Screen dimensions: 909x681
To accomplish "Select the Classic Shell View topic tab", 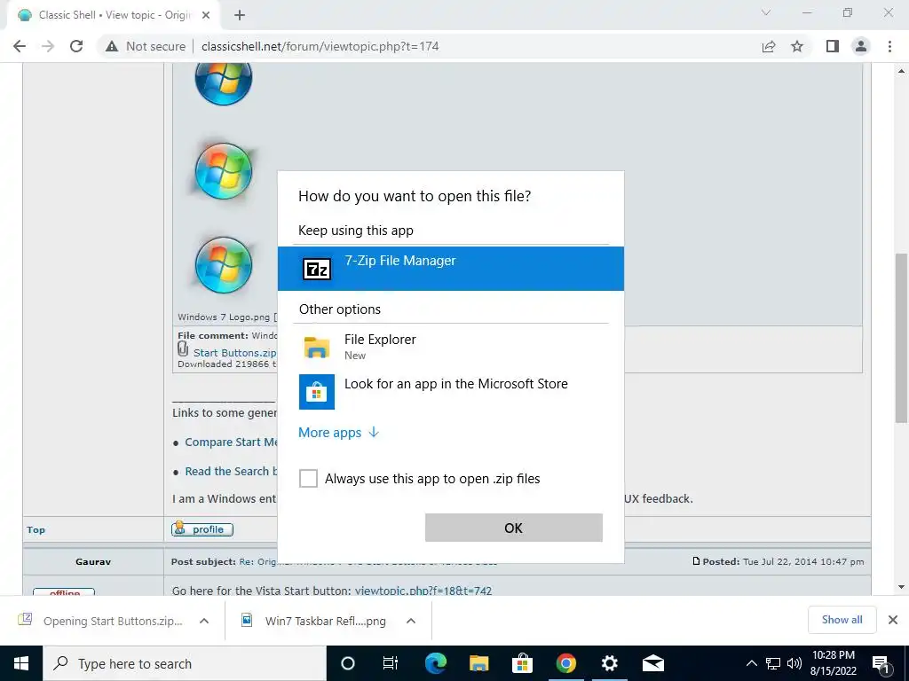I will click(114, 15).
